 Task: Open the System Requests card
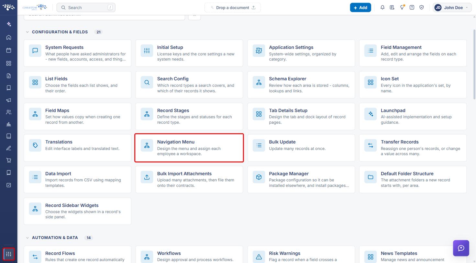77,53
